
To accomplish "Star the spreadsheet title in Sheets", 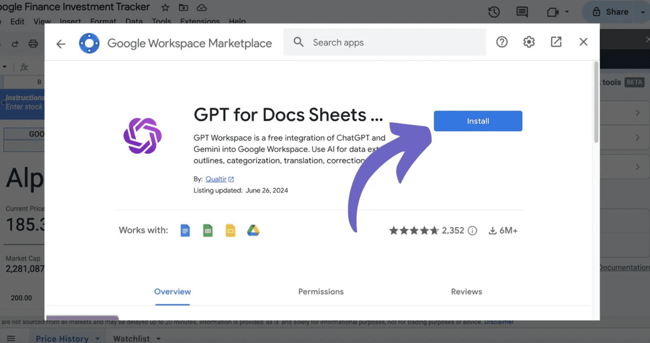I will tap(165, 7).
